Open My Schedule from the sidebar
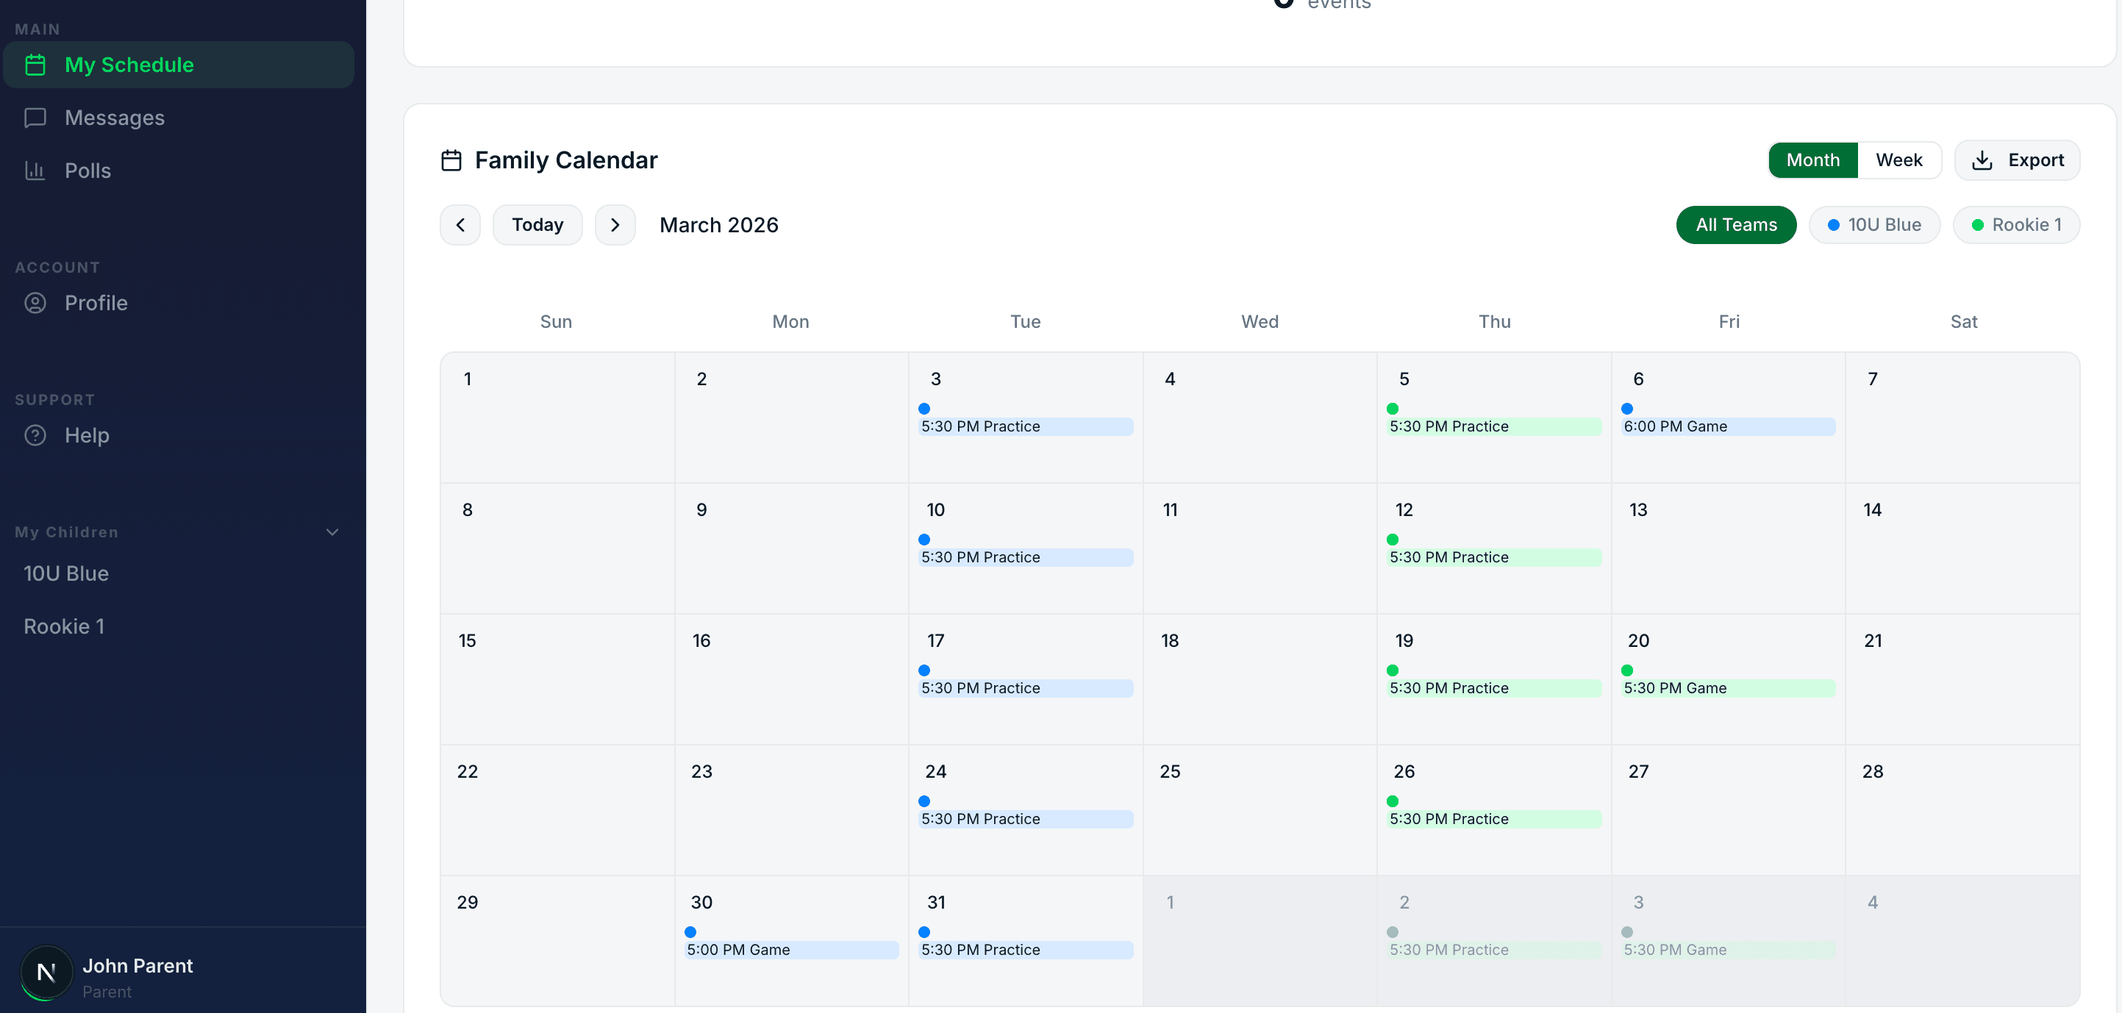 (x=129, y=64)
